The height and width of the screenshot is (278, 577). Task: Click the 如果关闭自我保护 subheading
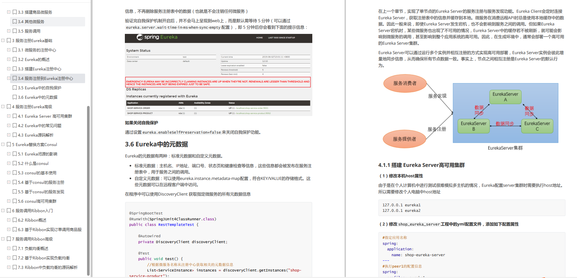pos(141,123)
